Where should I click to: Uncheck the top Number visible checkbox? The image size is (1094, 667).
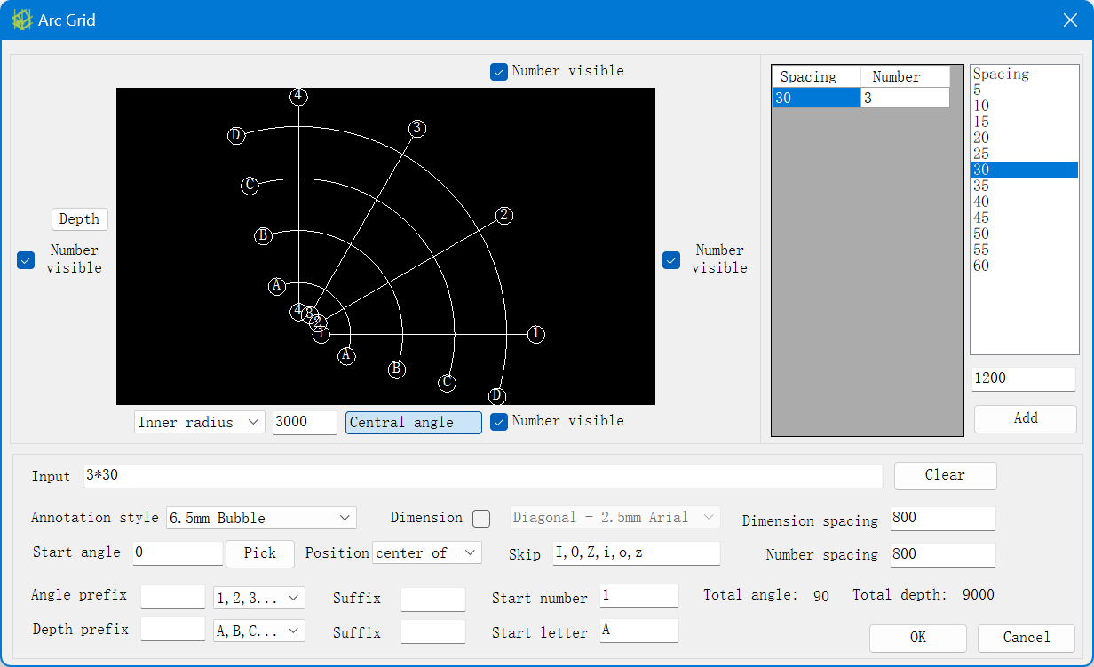499,72
